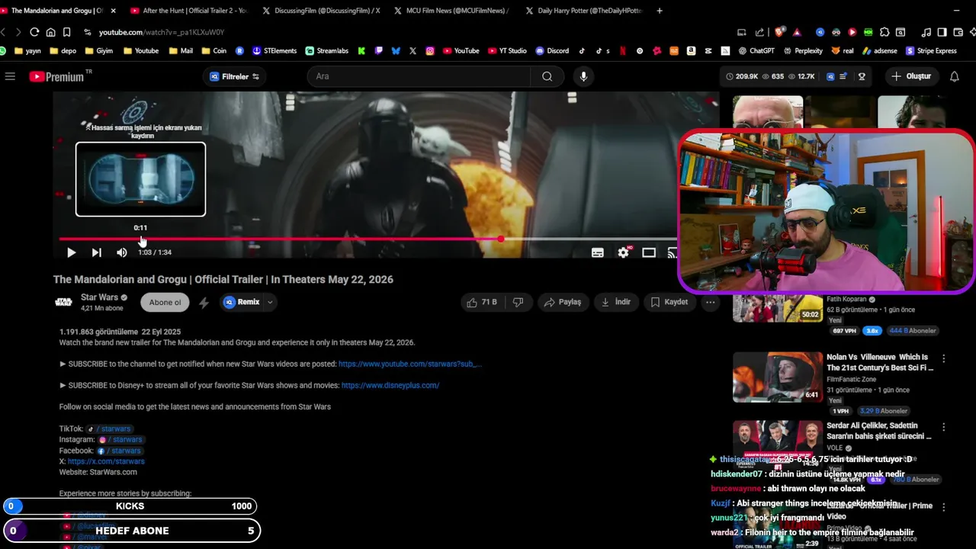Viewport: 976px width, 549px height.
Task: Open more actions three-dot menu under video
Action: coord(710,302)
